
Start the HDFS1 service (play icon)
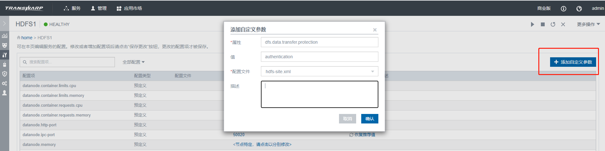point(532,24)
